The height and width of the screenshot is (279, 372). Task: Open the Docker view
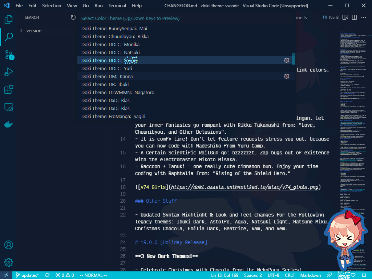9,125
